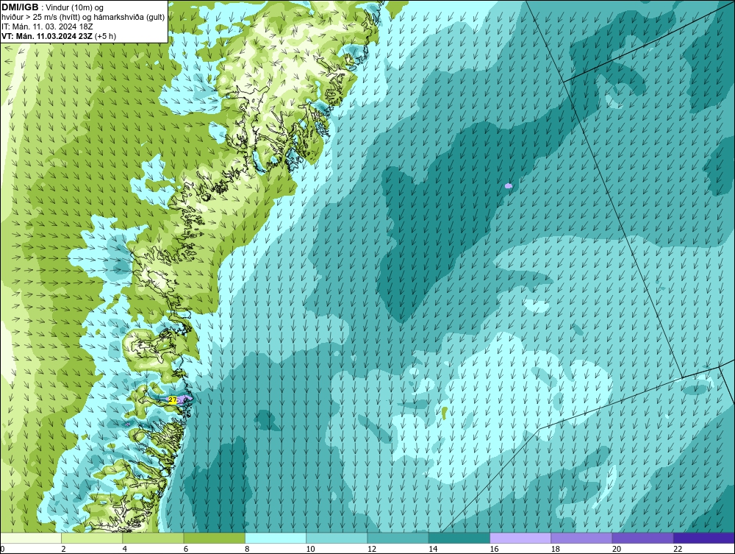Click the 'DMI/IGB' title text
Image resolution: width=735 pixels, height=554 pixels.
coord(20,7)
